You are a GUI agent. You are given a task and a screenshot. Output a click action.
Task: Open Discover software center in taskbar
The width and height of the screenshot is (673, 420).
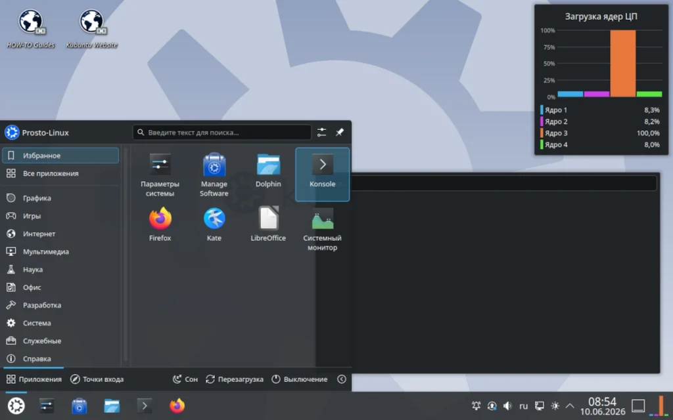pyautogui.click(x=80, y=406)
